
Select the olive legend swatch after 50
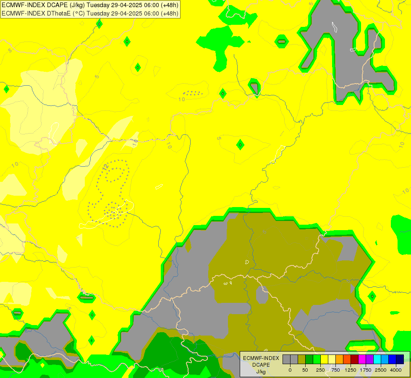click(x=301, y=359)
